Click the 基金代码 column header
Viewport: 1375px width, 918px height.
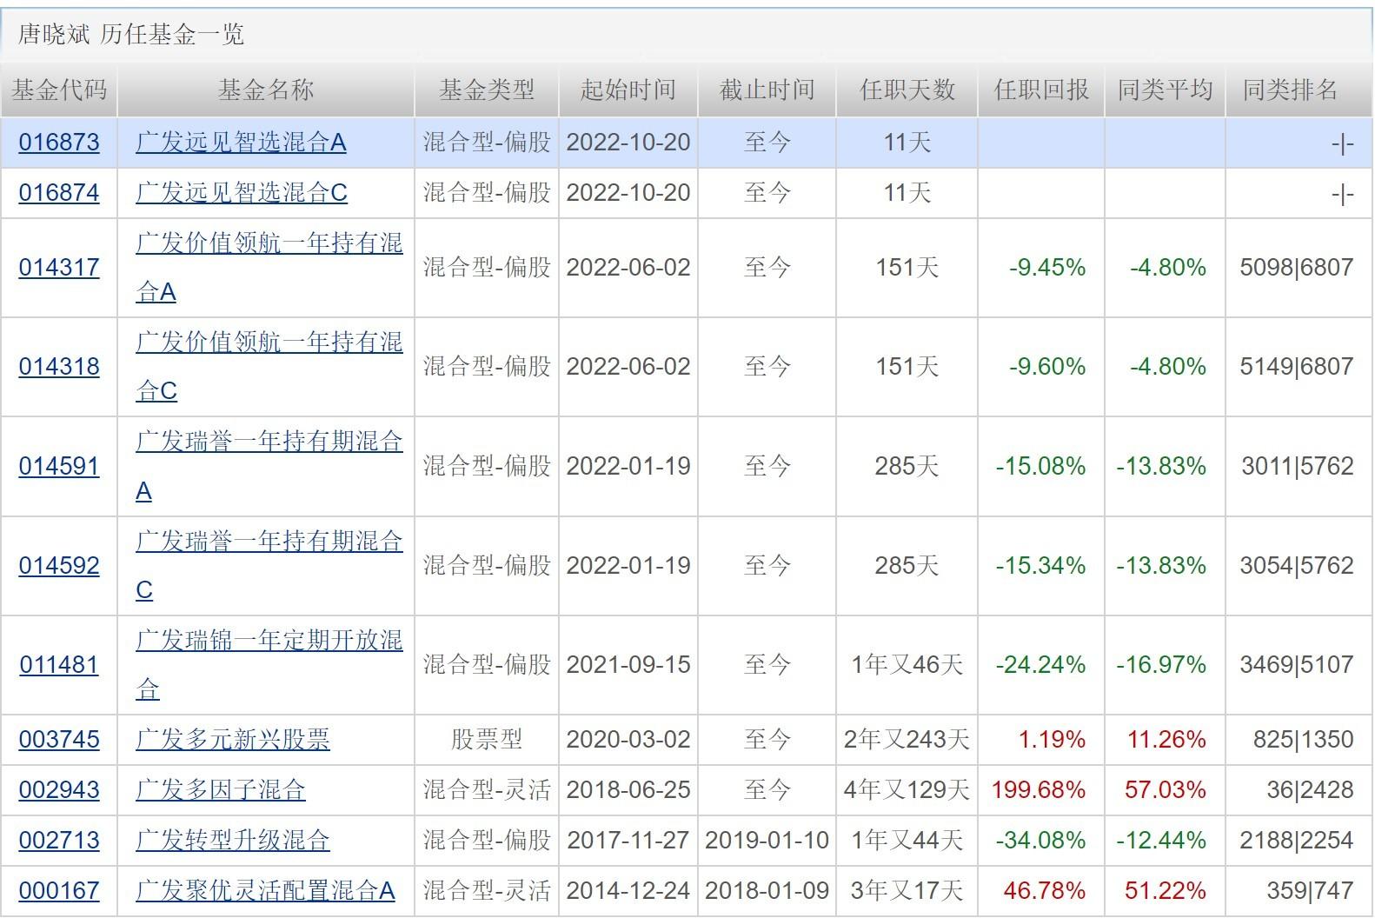point(59,90)
